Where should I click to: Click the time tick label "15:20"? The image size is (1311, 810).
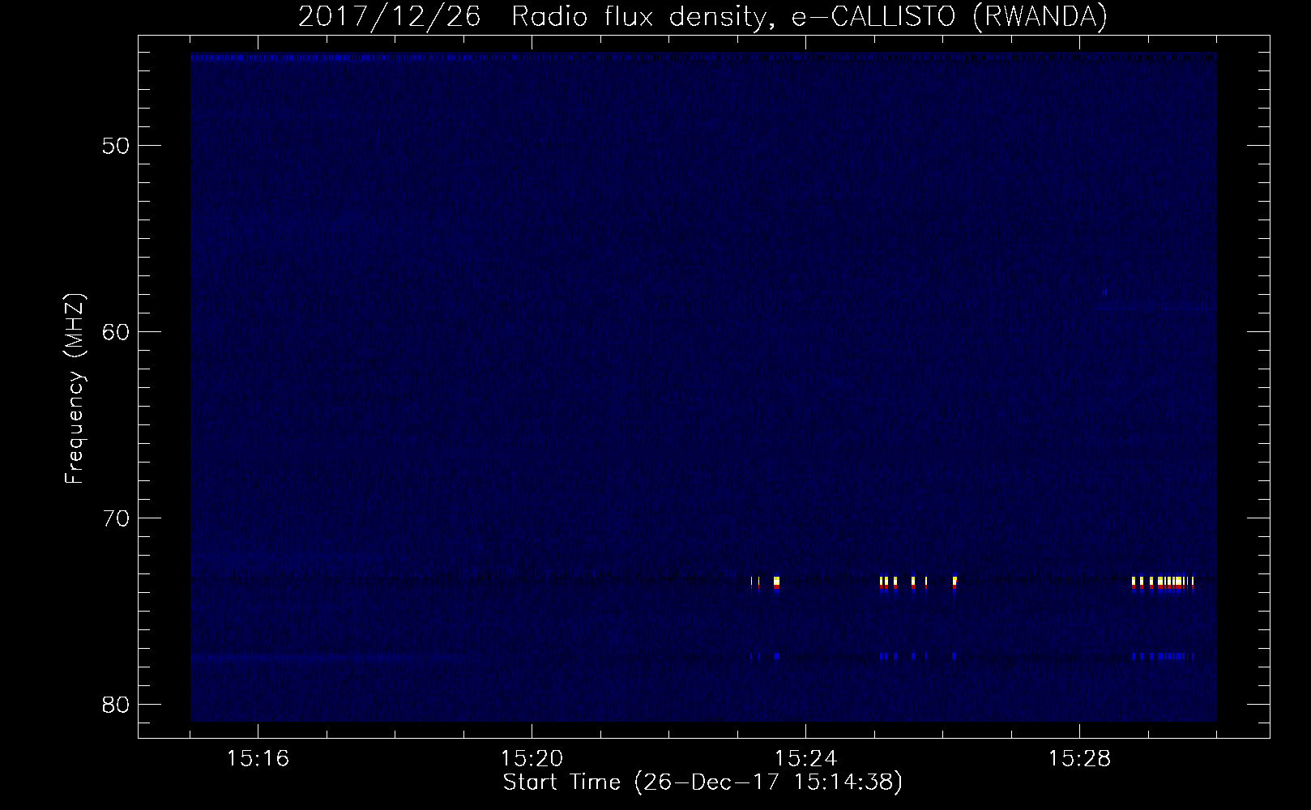532,759
